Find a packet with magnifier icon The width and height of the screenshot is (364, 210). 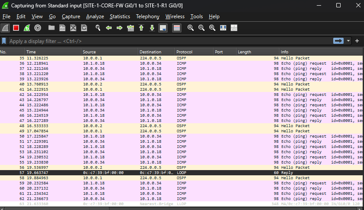[x=98, y=28]
